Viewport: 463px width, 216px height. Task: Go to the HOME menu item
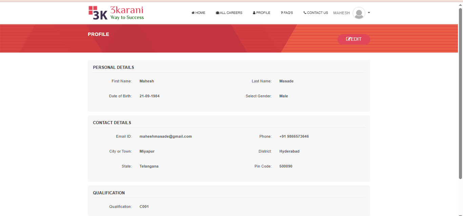click(200, 13)
